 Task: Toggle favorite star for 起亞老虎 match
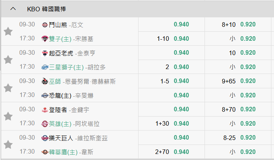[x=8, y=60]
